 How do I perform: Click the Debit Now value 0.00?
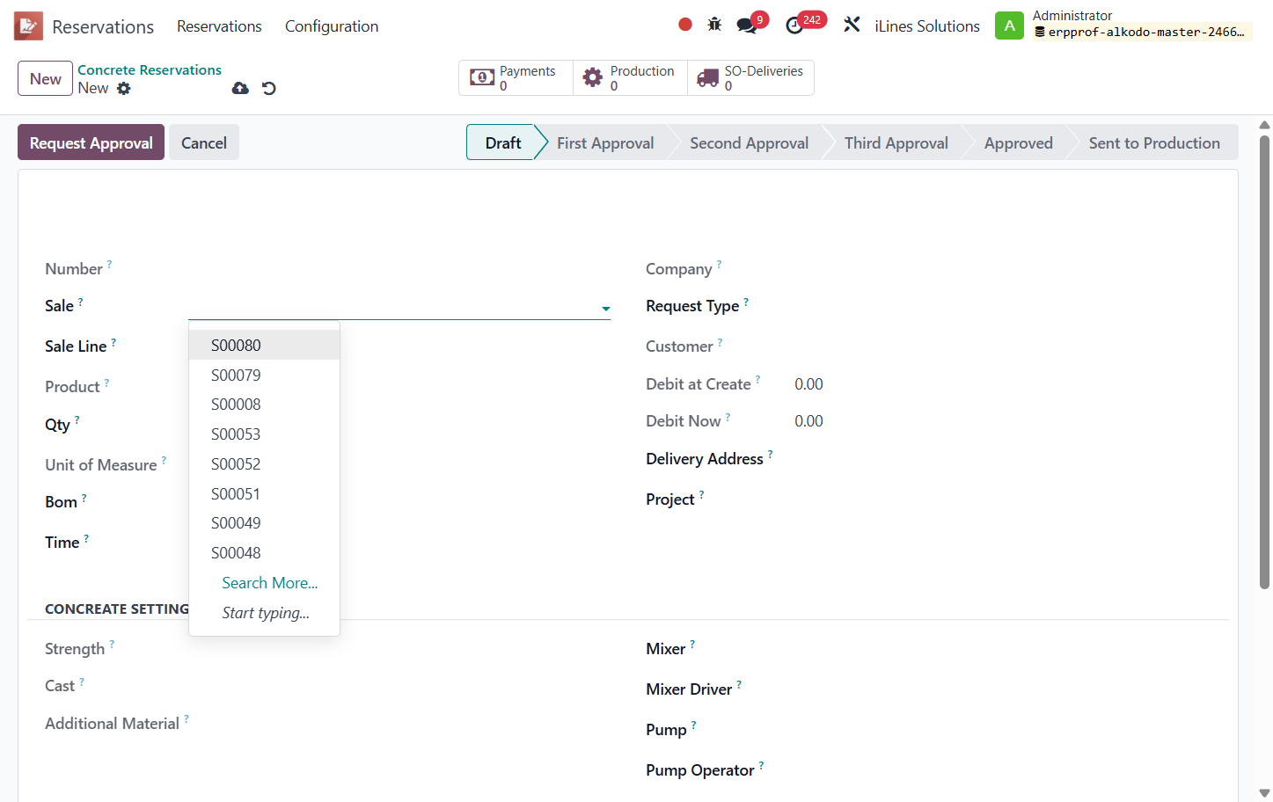pos(808,421)
